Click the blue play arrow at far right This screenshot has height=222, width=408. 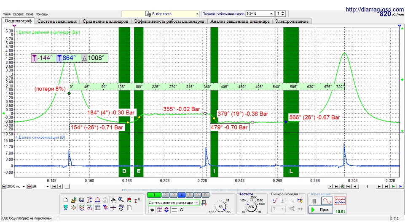coord(400,186)
